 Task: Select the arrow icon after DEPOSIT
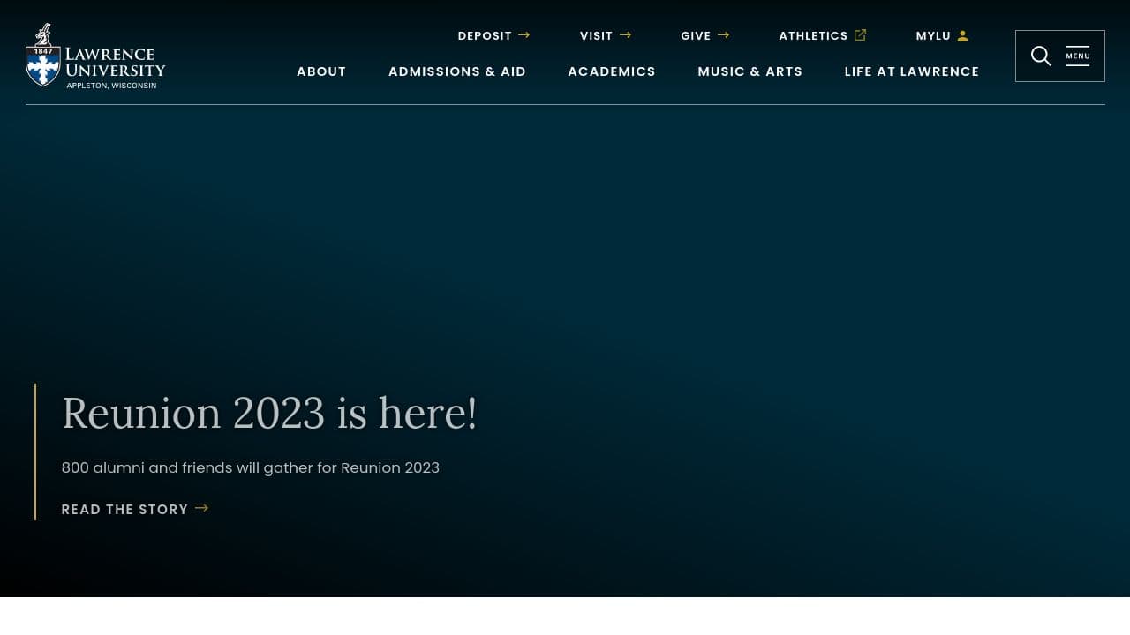[x=524, y=35]
